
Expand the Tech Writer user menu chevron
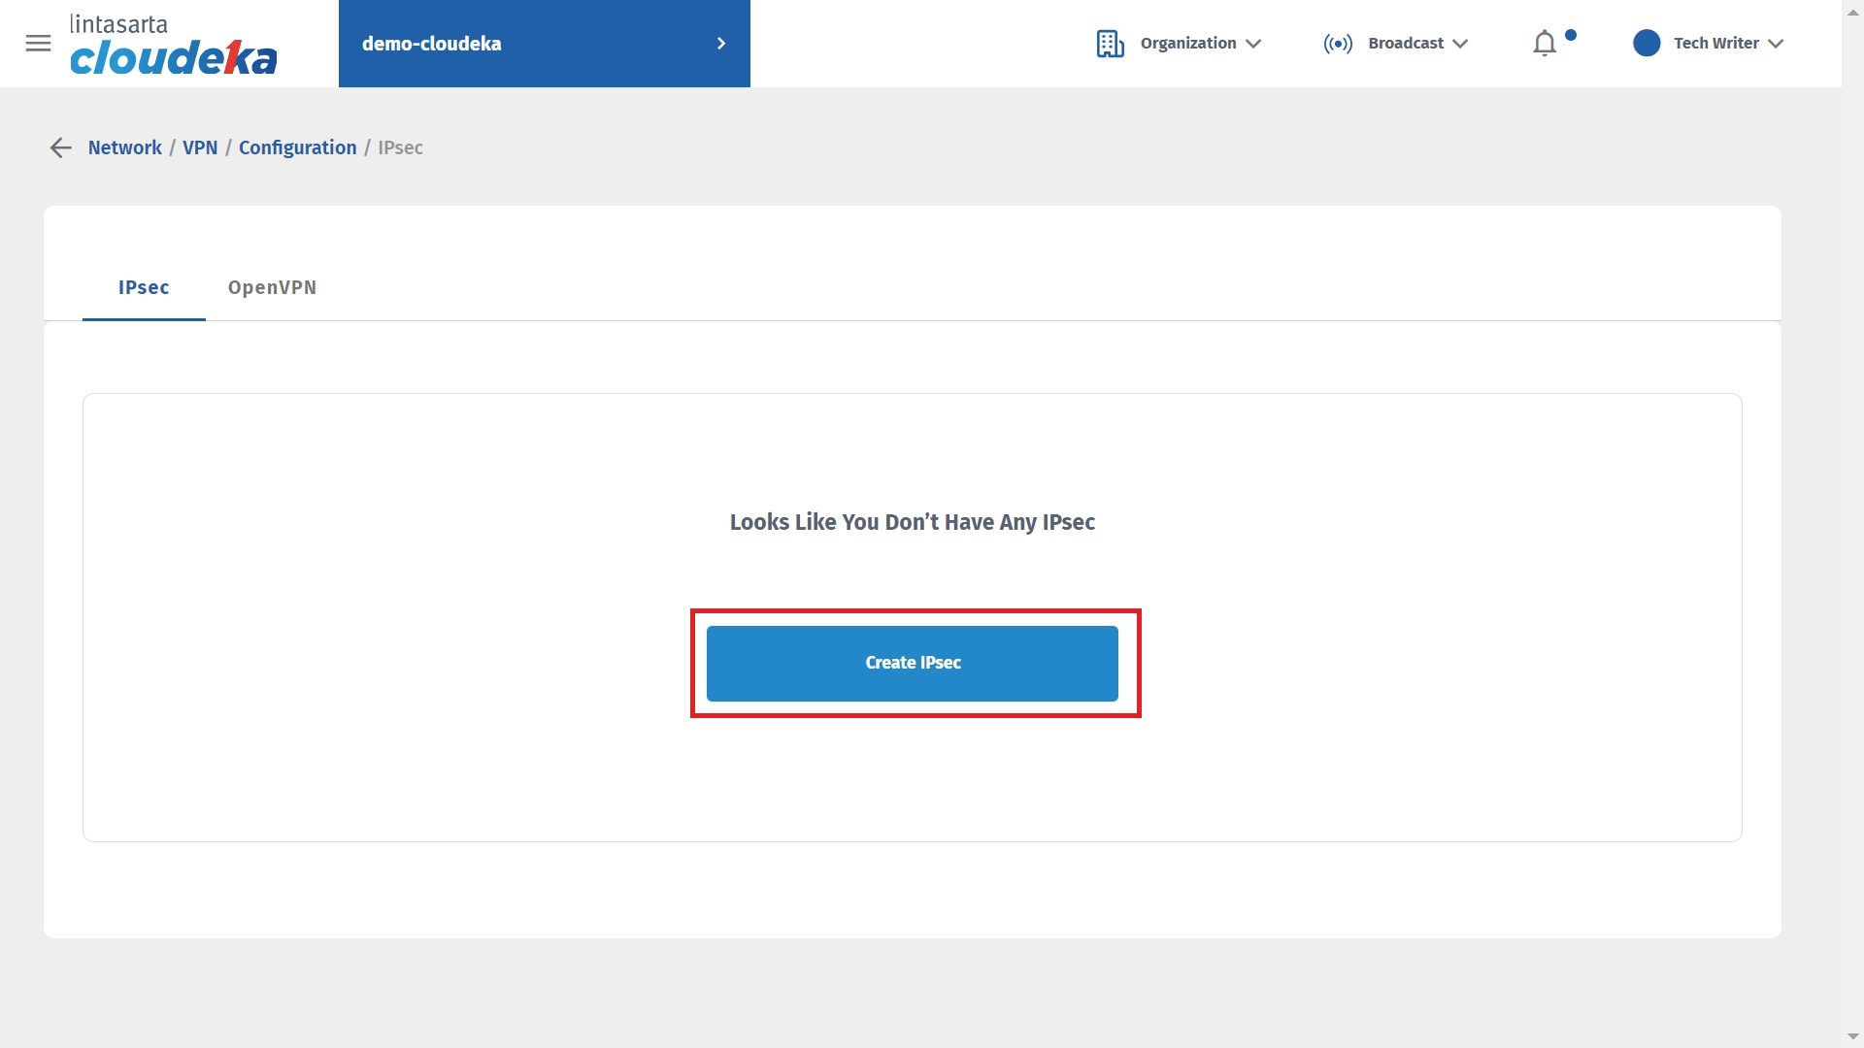(x=1776, y=44)
